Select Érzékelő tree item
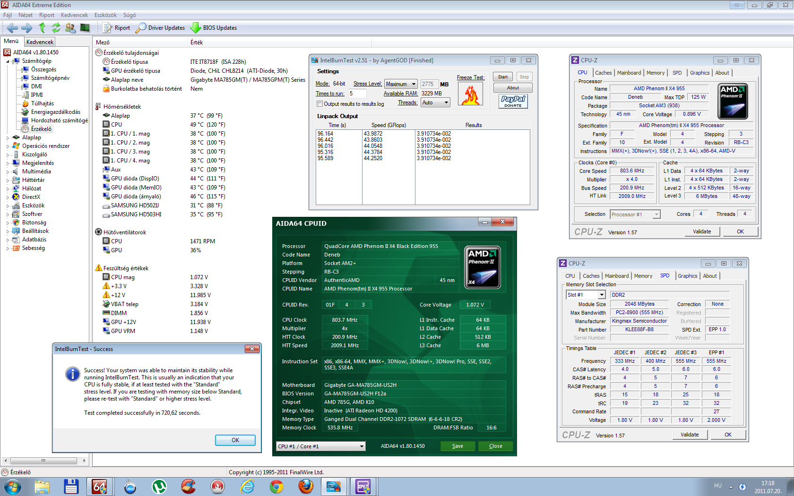Screen dimensions: 794x496 42,129
